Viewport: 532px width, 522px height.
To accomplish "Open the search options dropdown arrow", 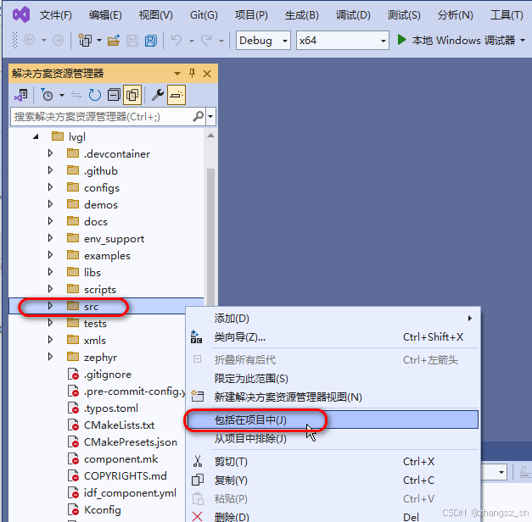I will coord(210,117).
